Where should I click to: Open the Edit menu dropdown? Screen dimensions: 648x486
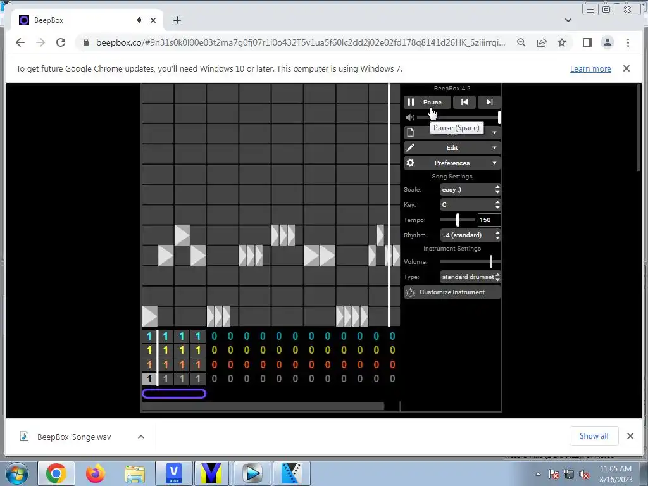tap(452, 147)
